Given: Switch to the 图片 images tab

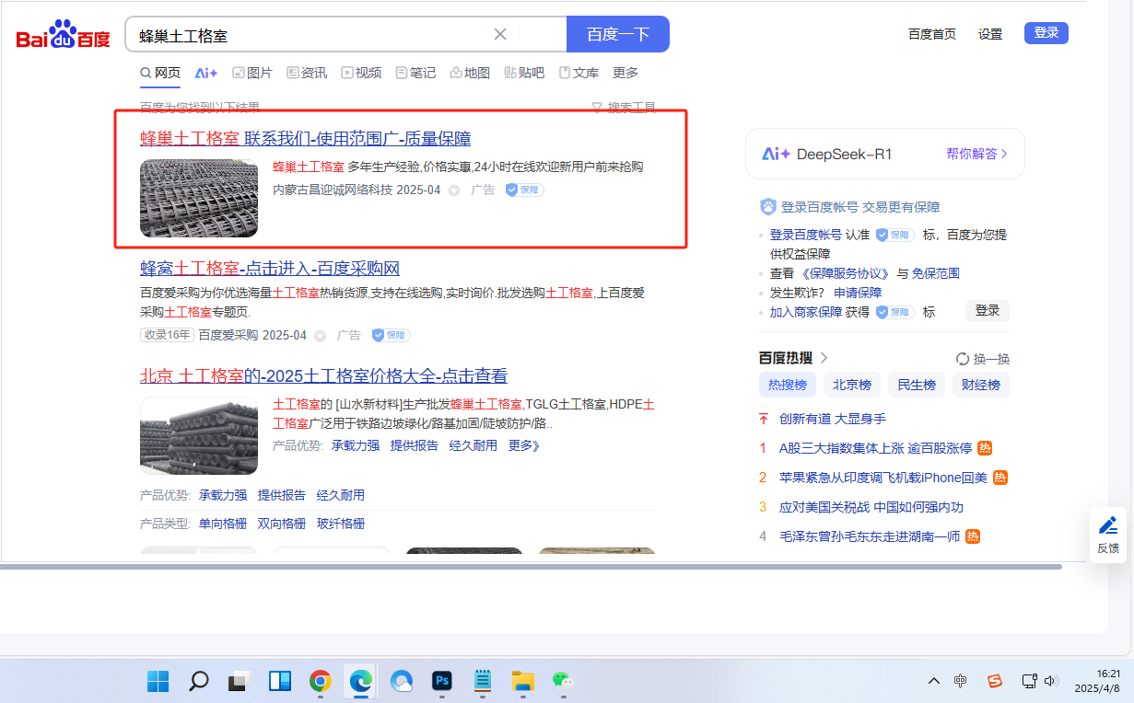Looking at the screenshot, I should [x=252, y=73].
